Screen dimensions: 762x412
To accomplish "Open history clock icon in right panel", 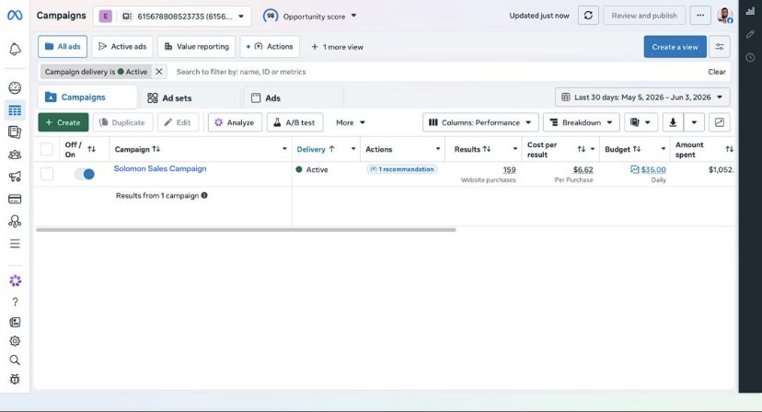I will pos(750,57).
